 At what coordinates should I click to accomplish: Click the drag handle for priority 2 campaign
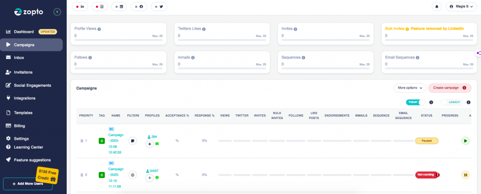click(x=82, y=175)
